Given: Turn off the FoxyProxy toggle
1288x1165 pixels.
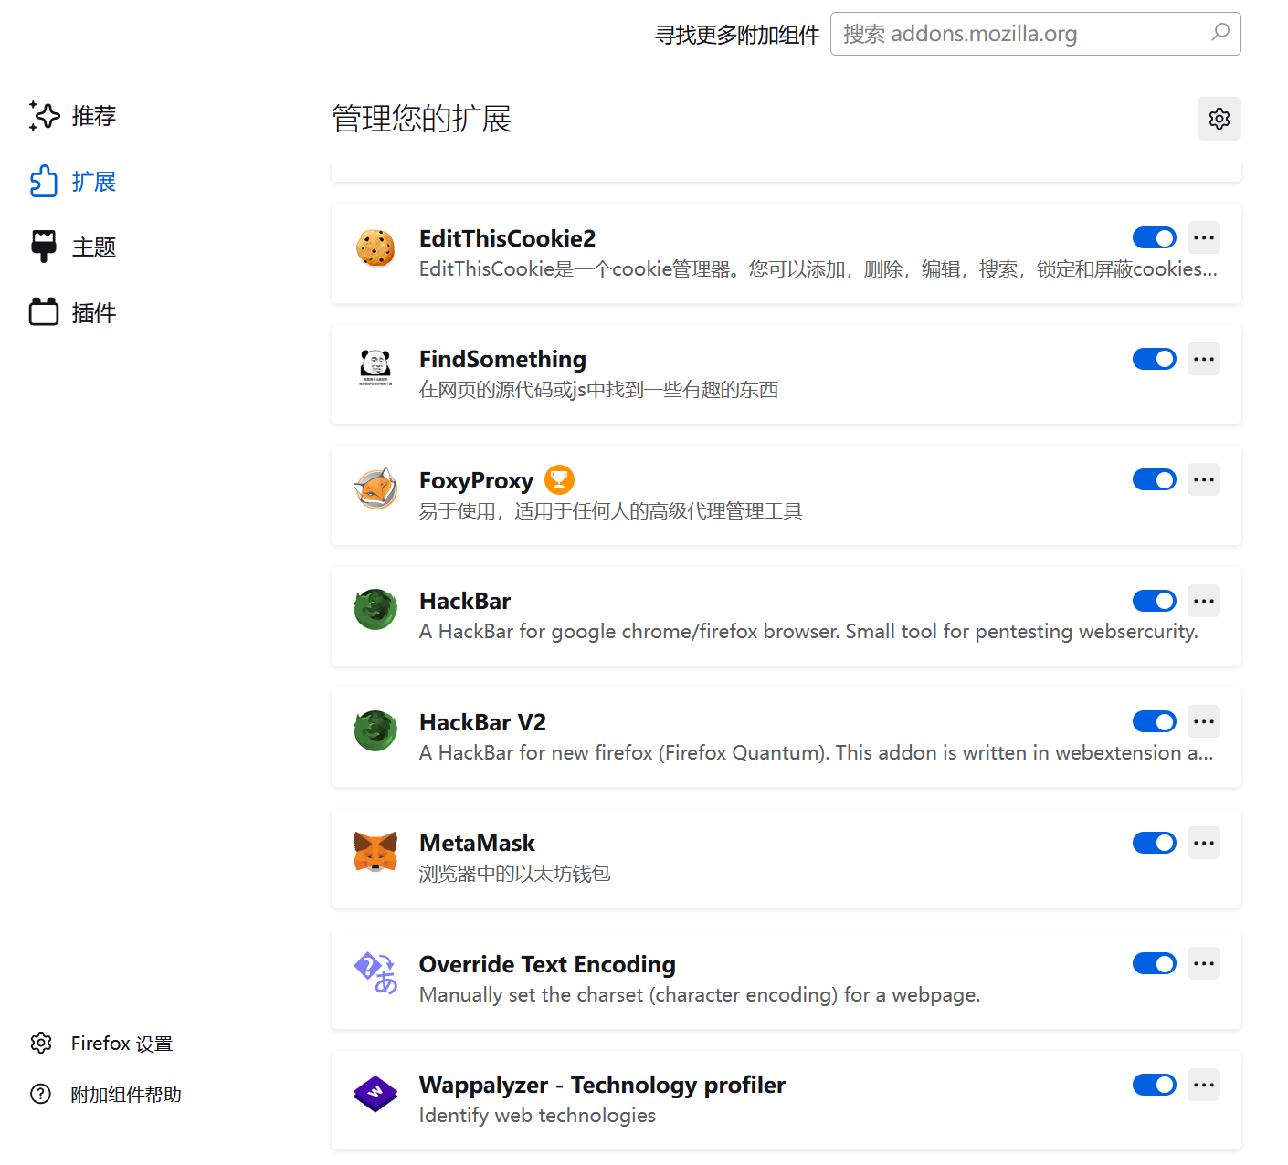Looking at the screenshot, I should (1155, 480).
